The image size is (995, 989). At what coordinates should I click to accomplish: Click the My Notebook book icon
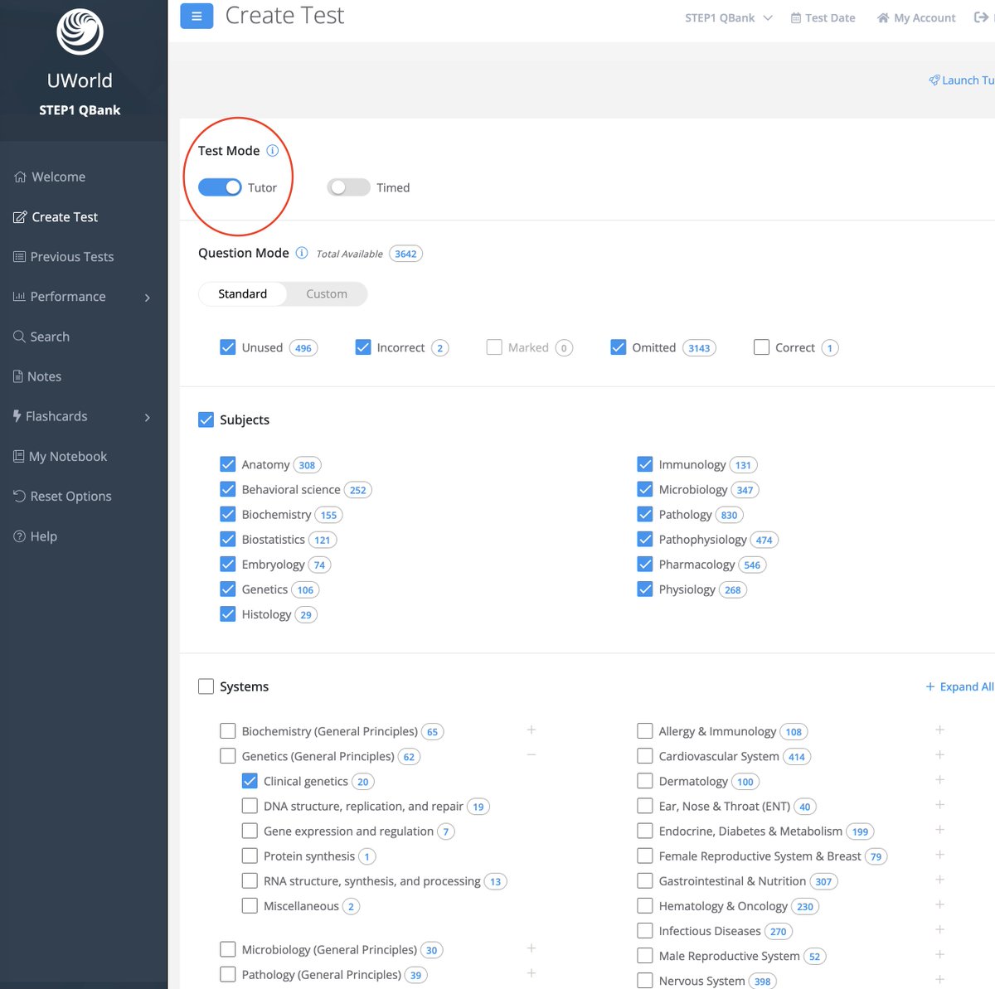click(19, 456)
